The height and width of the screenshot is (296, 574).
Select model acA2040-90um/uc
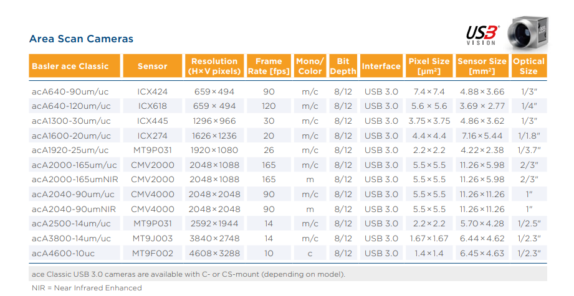(x=73, y=194)
